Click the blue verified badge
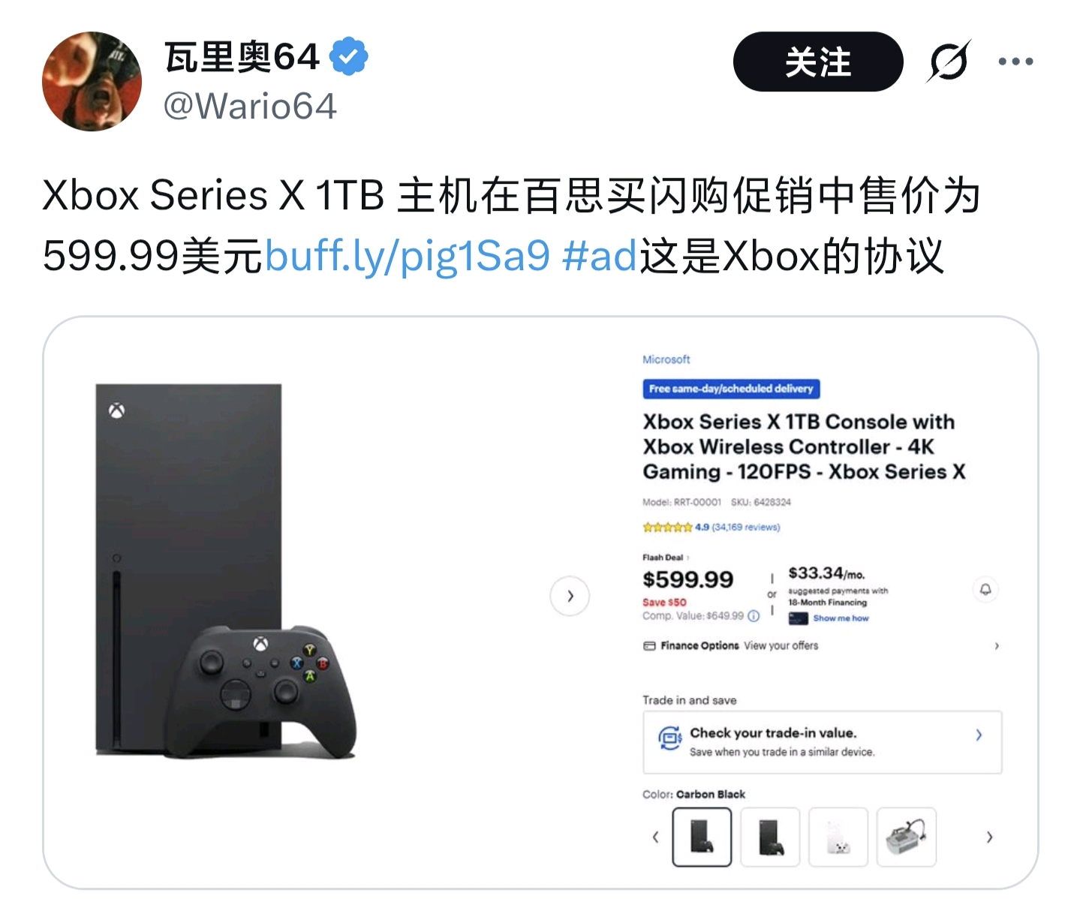Viewport: 1080px width, 899px height. tap(349, 56)
